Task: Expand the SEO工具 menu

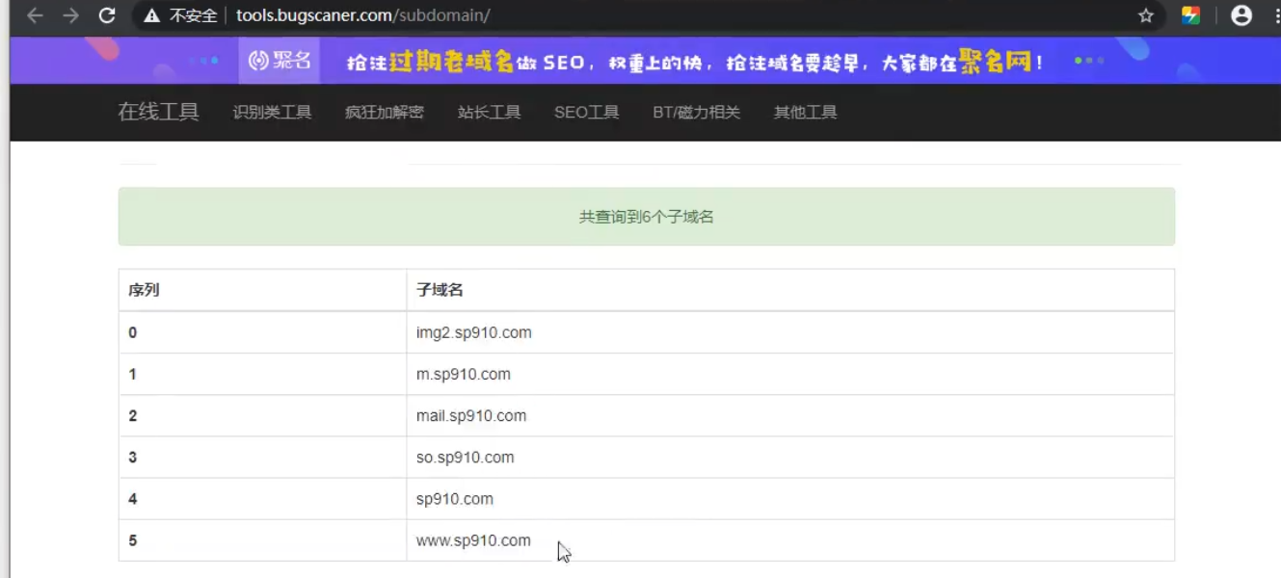Action: [x=586, y=113]
